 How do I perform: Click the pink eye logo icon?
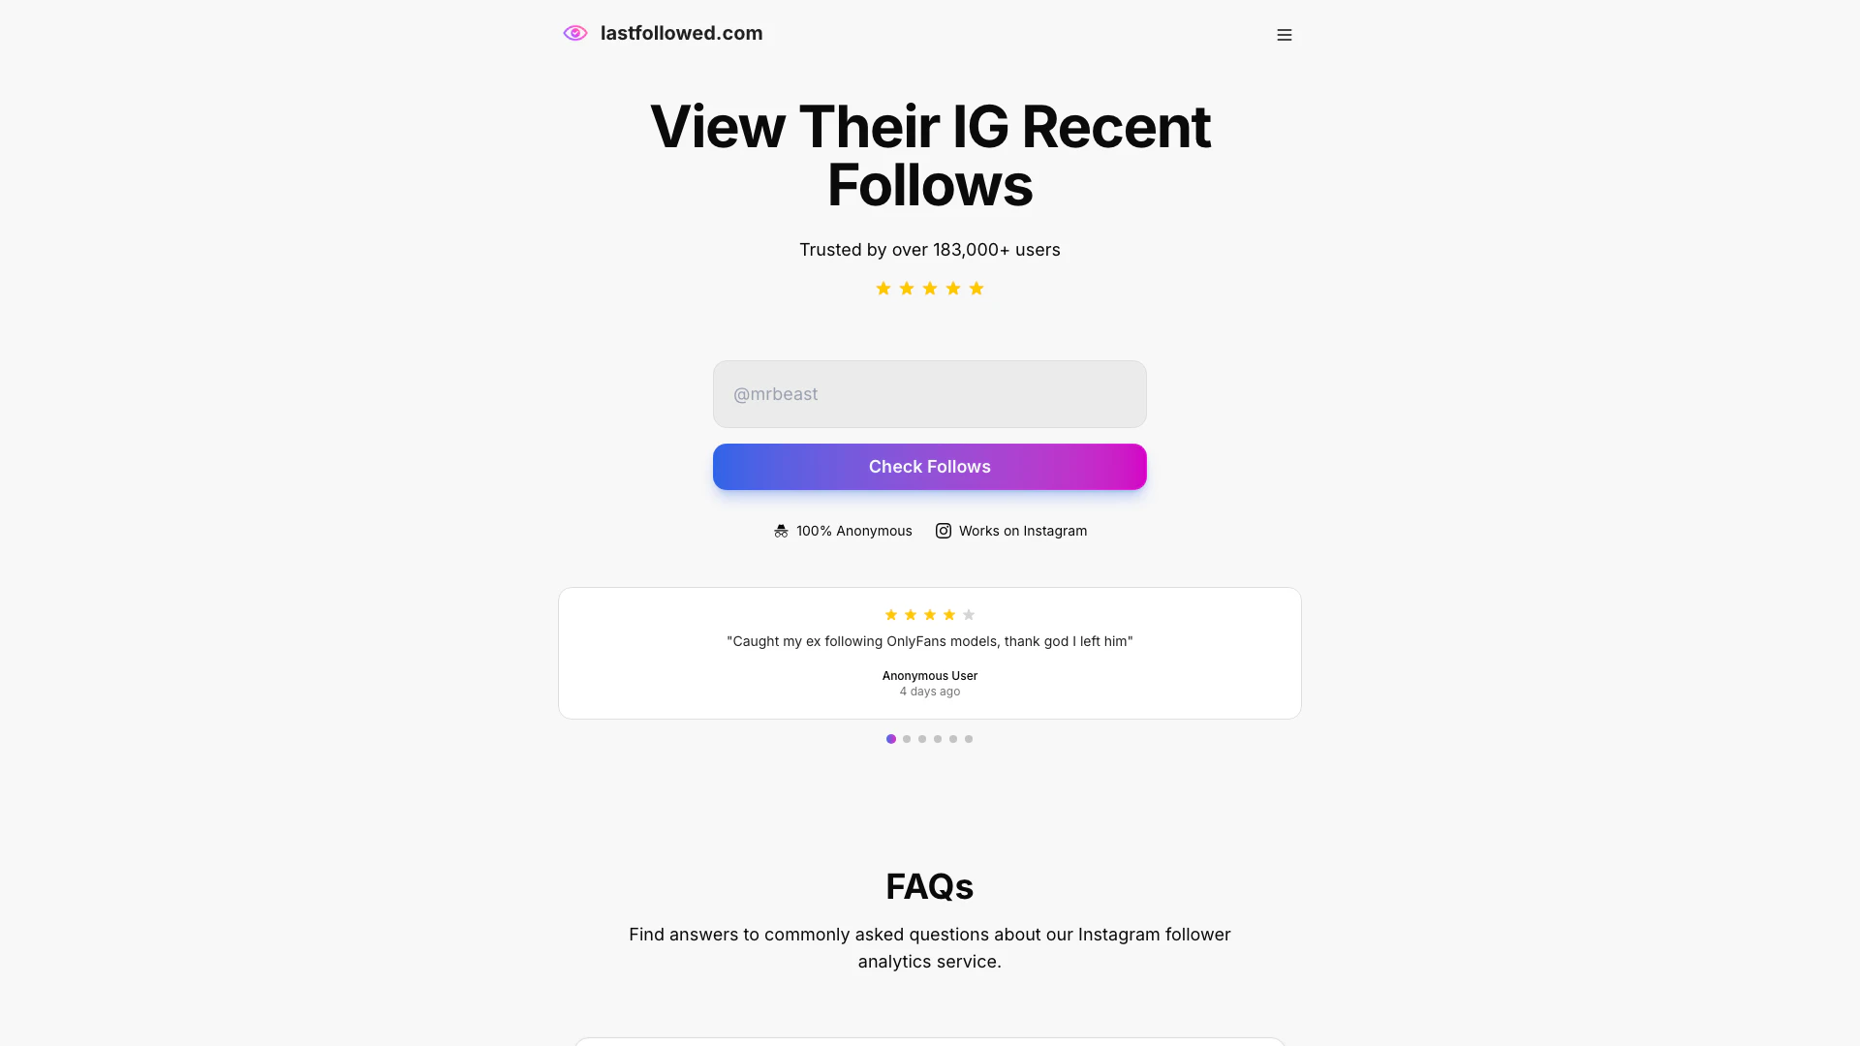click(x=575, y=34)
